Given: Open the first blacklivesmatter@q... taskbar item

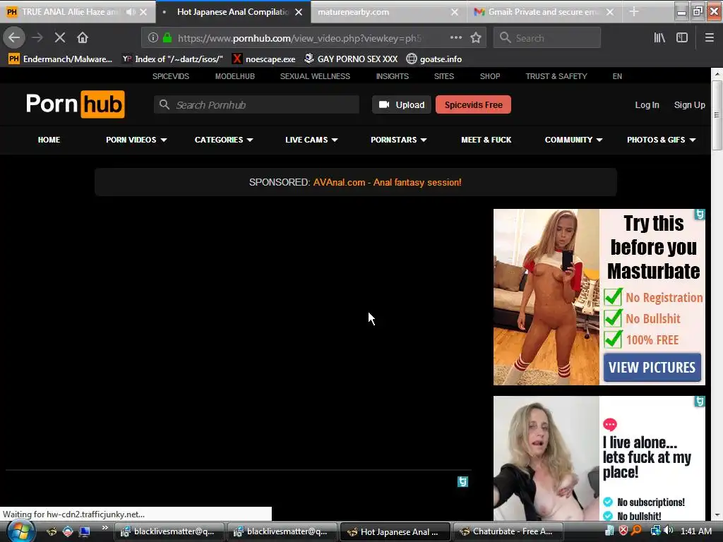Looking at the screenshot, I should click(169, 531).
